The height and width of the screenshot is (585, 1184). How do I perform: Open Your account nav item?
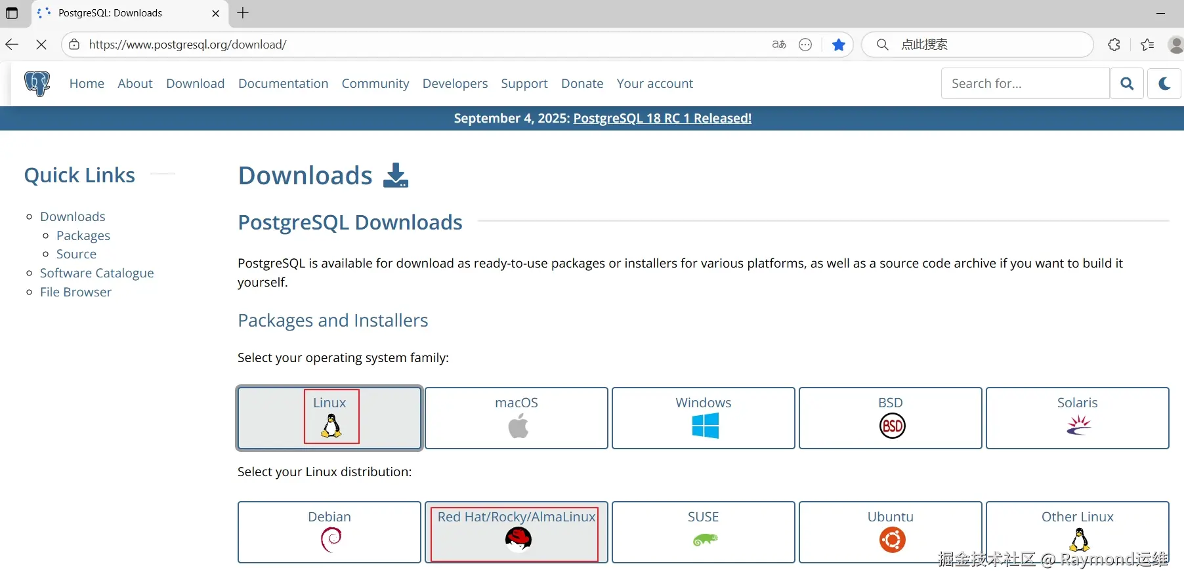[x=655, y=83]
